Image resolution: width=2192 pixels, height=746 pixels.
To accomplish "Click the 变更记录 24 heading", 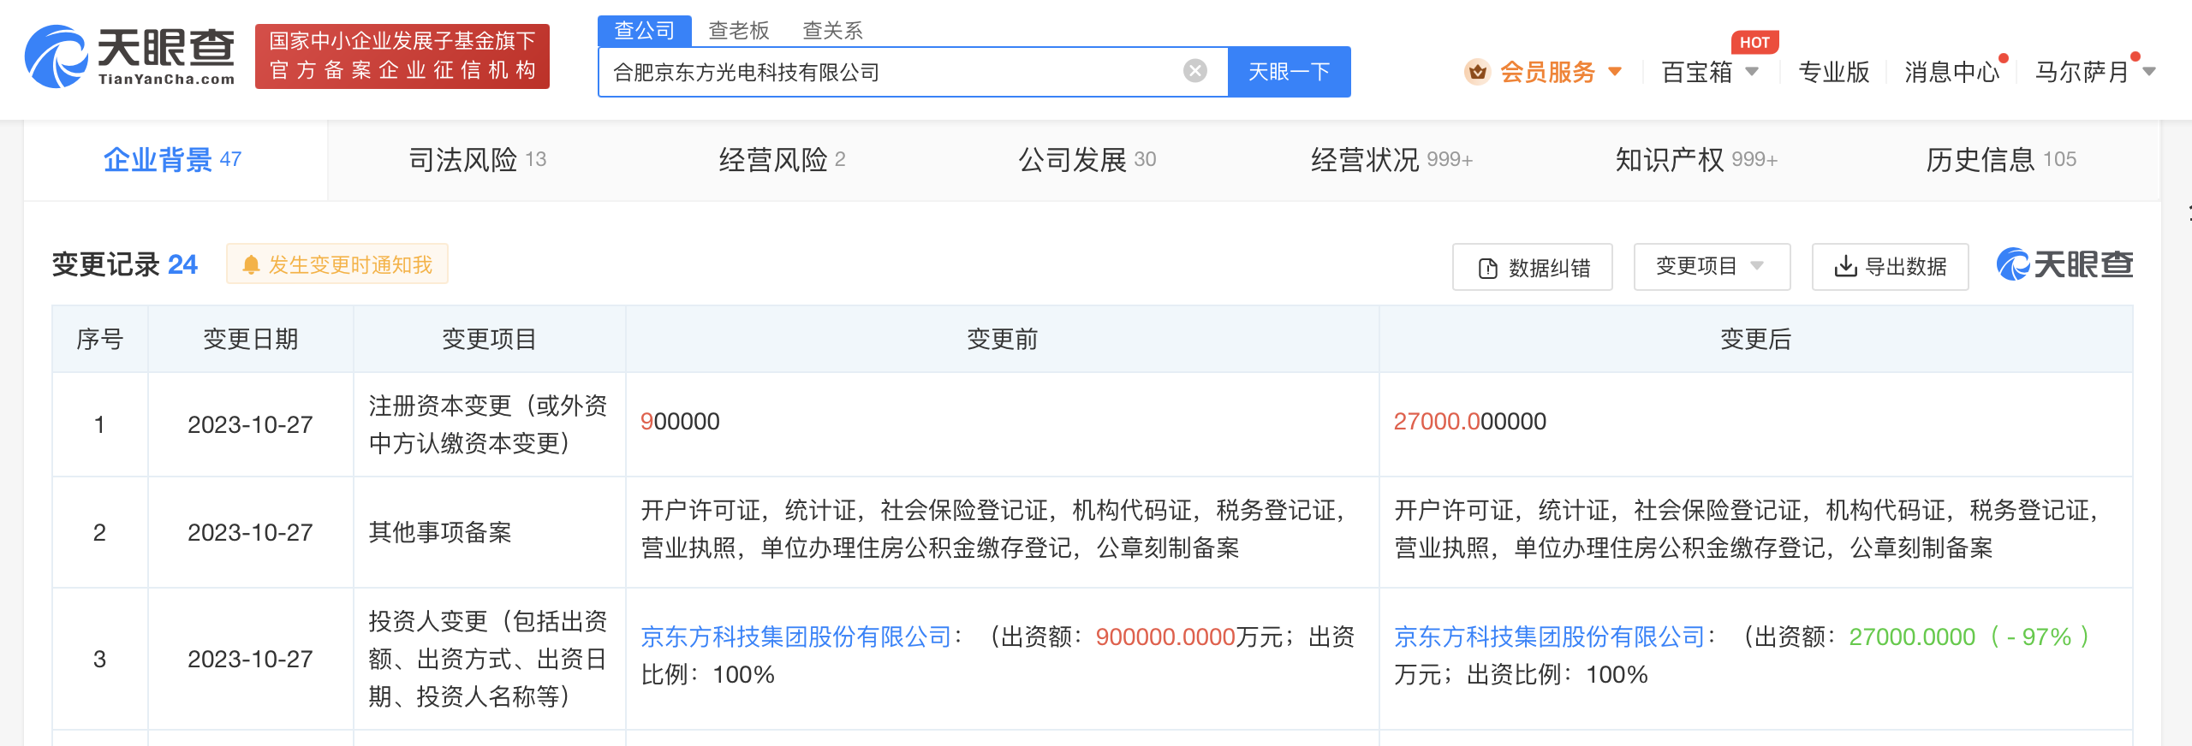I will click(125, 264).
